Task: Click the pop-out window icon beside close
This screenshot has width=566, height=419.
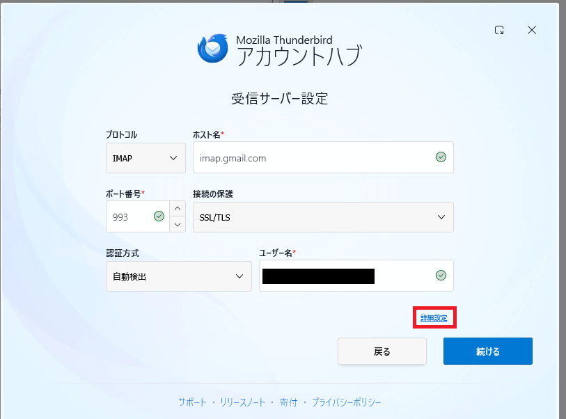Action: (x=499, y=30)
